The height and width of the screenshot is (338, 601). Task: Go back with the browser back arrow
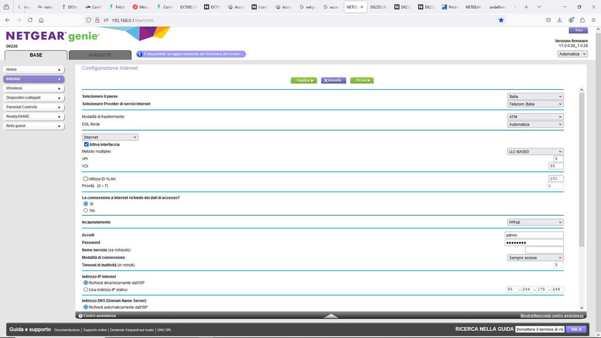pyautogui.click(x=8, y=21)
